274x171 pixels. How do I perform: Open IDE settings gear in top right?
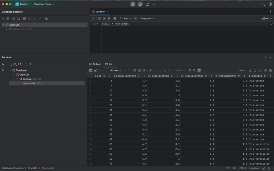[x=270, y=4]
